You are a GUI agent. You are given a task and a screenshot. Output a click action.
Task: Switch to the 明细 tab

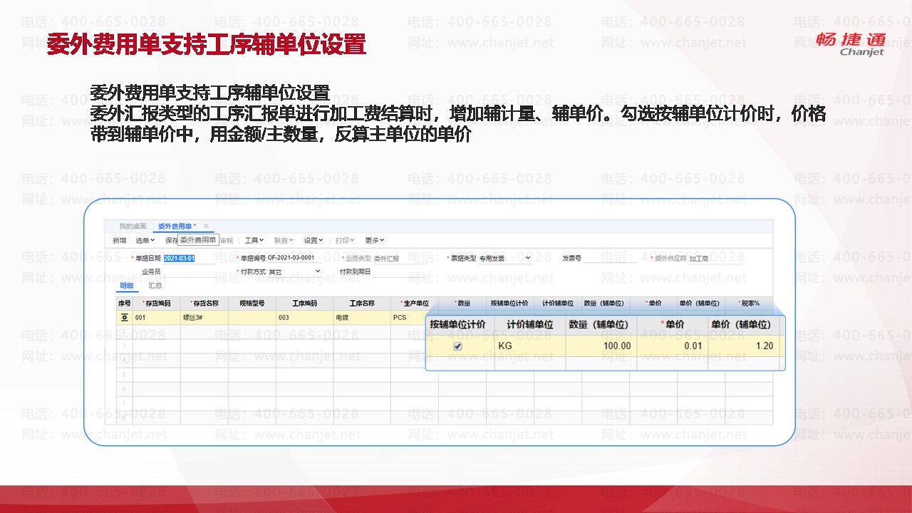point(127,286)
